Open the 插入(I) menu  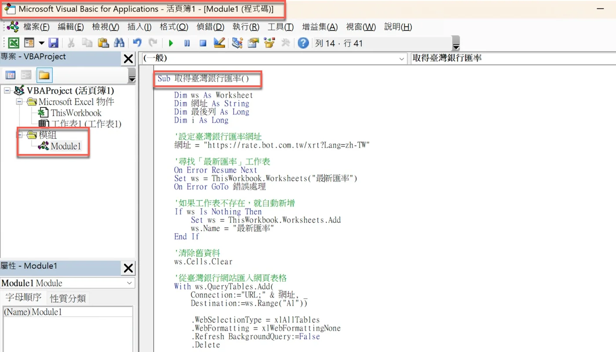click(139, 27)
